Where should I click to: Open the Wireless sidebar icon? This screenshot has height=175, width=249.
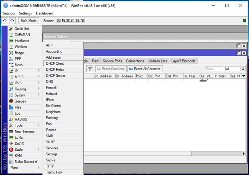(x=11, y=47)
